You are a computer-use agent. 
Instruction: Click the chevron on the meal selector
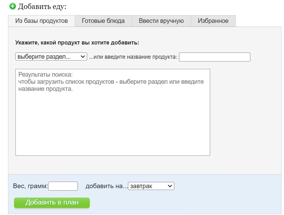[169, 186]
